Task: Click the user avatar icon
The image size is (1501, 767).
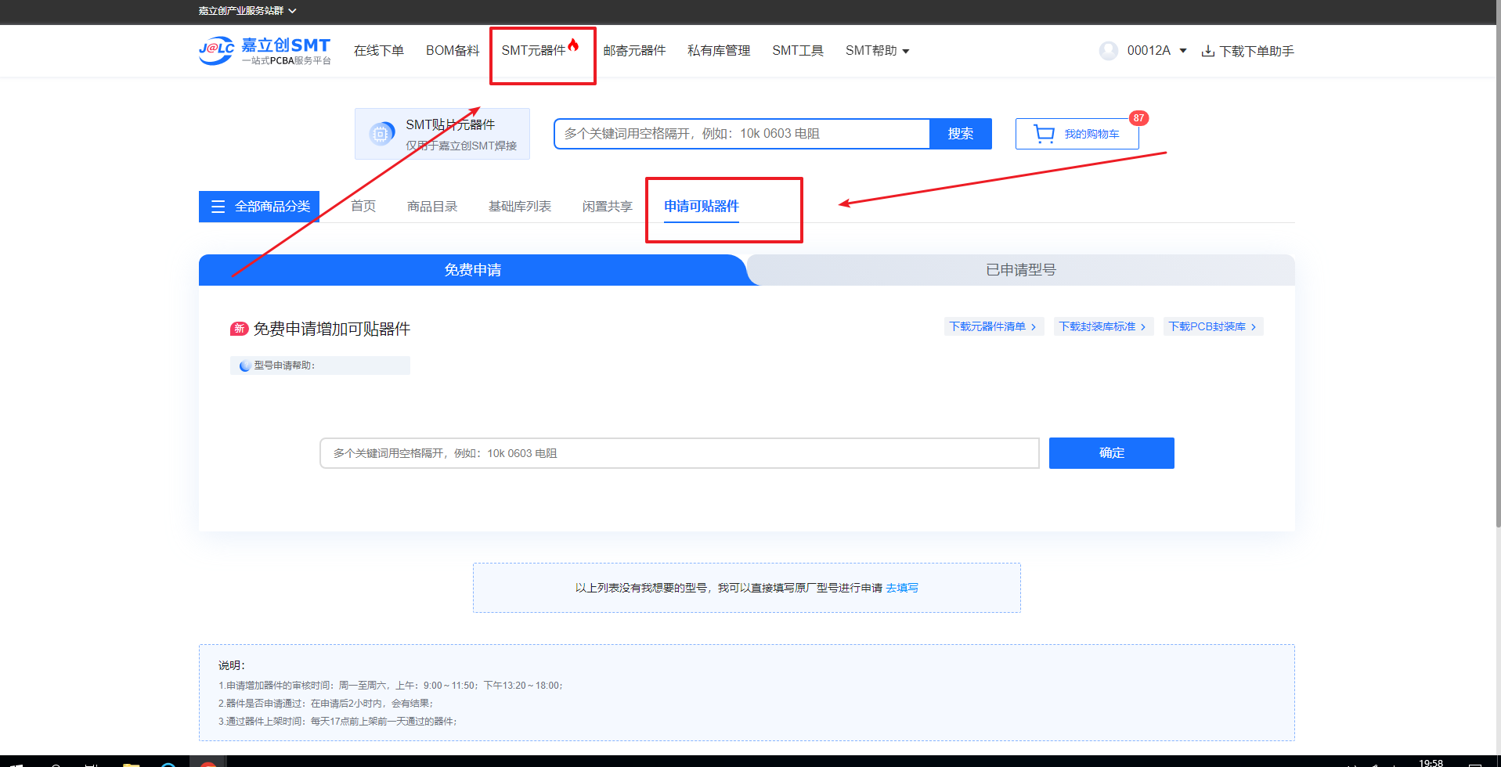Action: tap(1108, 51)
